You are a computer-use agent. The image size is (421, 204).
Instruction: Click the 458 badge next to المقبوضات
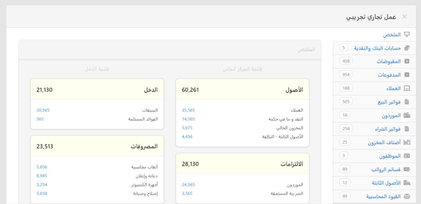tap(346, 61)
